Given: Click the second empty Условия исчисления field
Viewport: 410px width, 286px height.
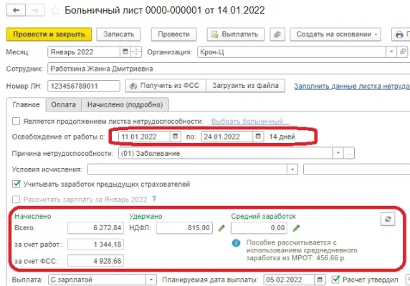Looking at the screenshot, I should [357, 169].
